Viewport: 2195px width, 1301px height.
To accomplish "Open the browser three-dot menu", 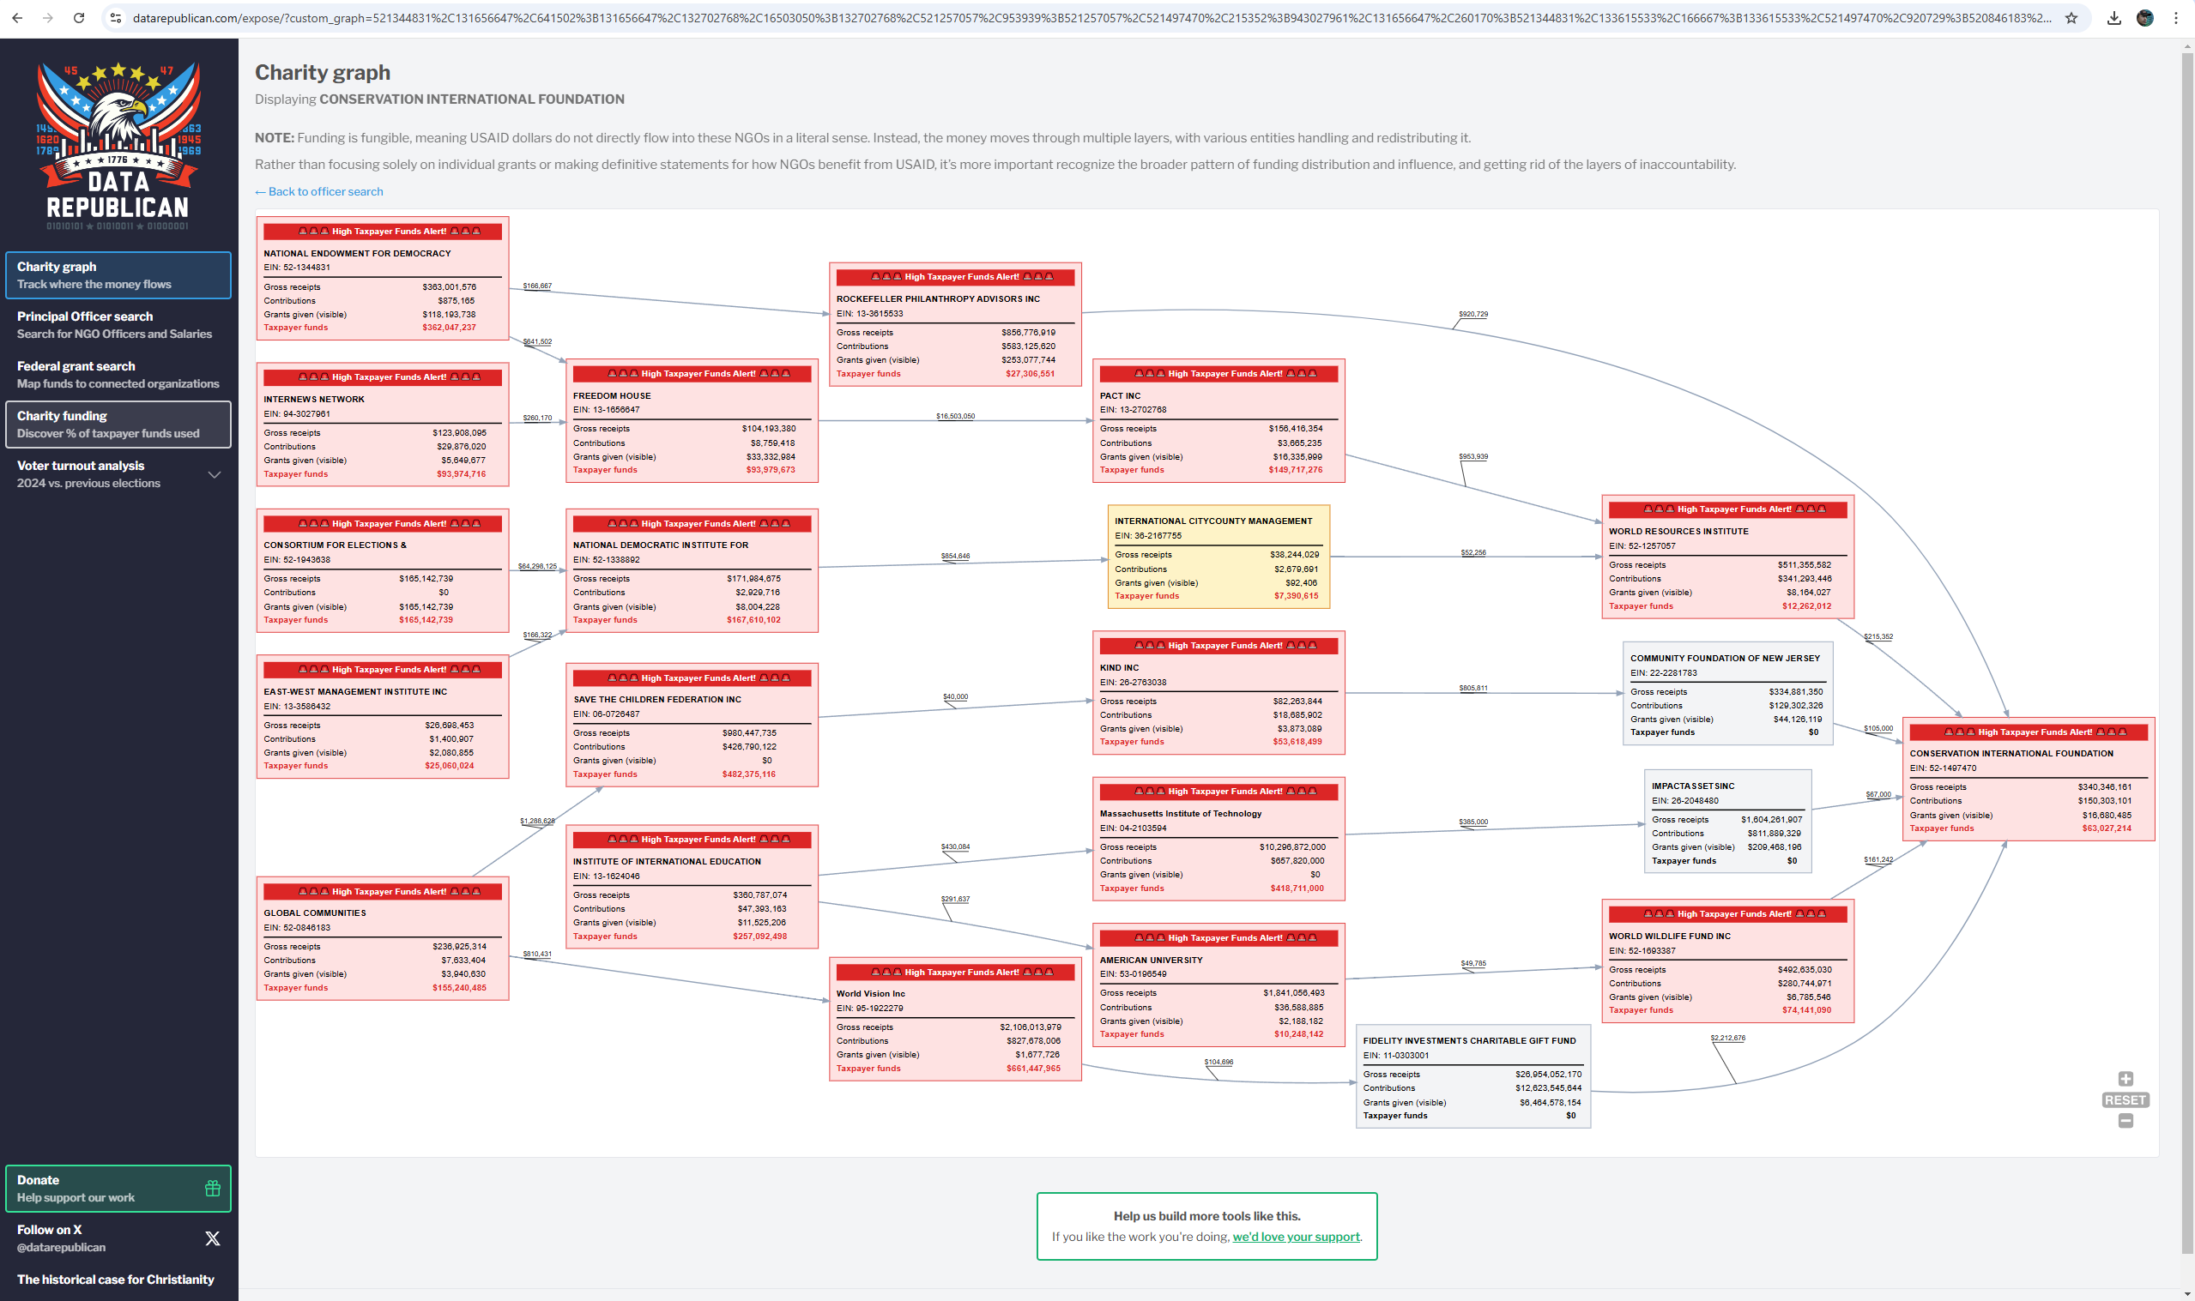I will pos(2176,17).
